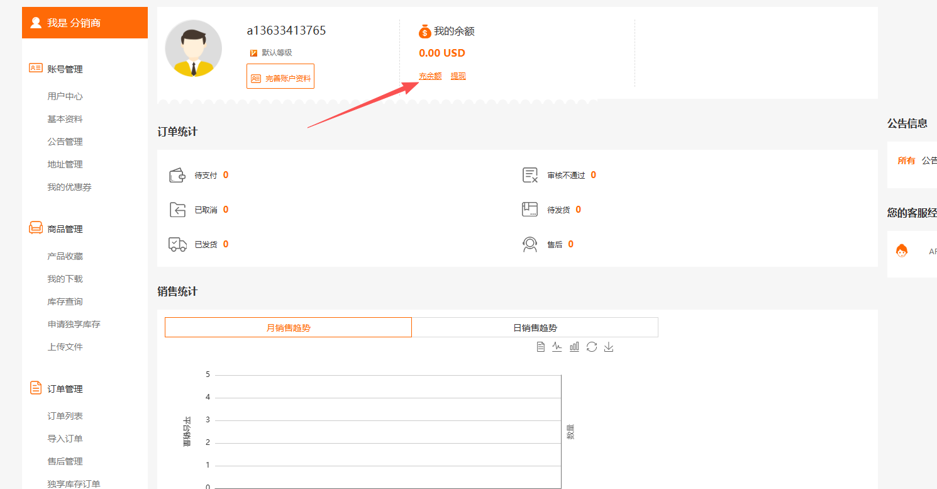Image resolution: width=937 pixels, height=489 pixels.
Task: Click the 默认等级 label
Action: pyautogui.click(x=277, y=53)
